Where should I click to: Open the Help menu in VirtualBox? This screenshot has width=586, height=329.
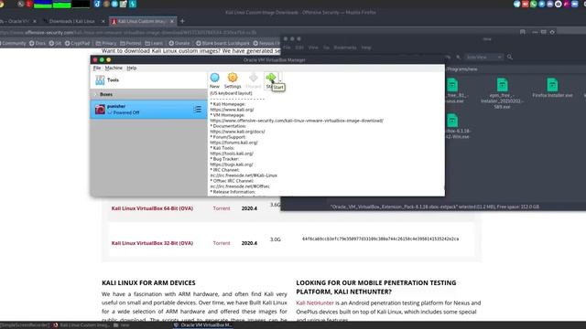(x=132, y=68)
